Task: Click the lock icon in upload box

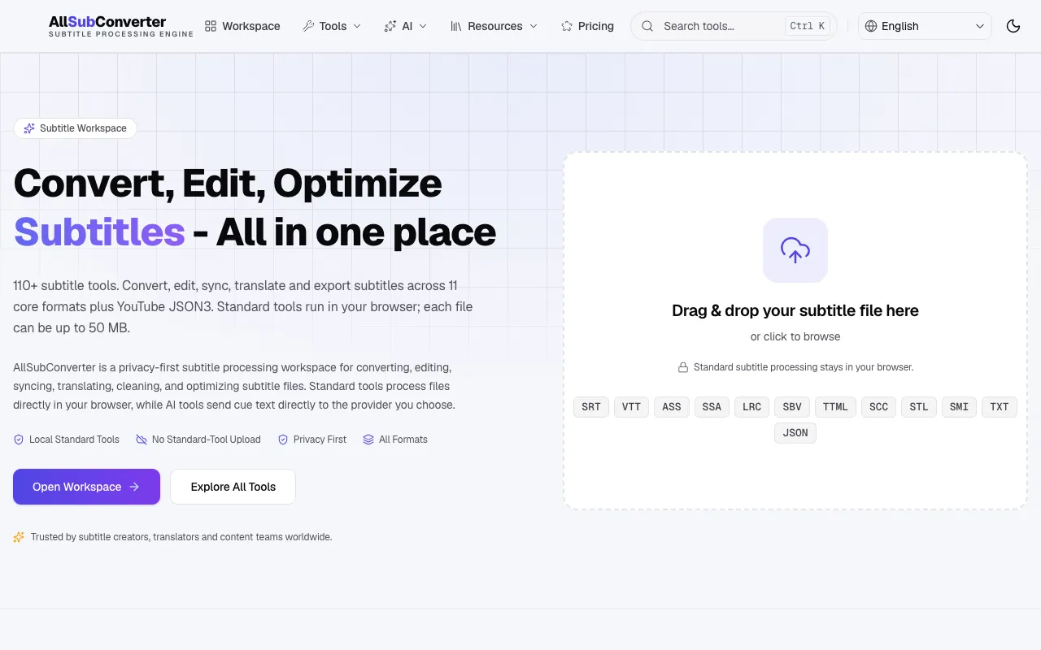Action: [683, 367]
